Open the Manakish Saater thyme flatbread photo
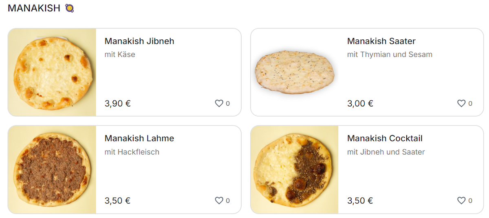This screenshot has height=218, width=489. 295,72
